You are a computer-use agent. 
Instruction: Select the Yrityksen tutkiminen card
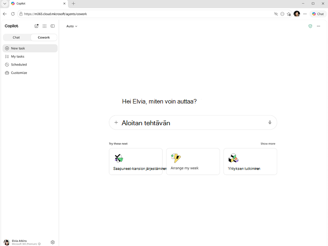click(250, 161)
